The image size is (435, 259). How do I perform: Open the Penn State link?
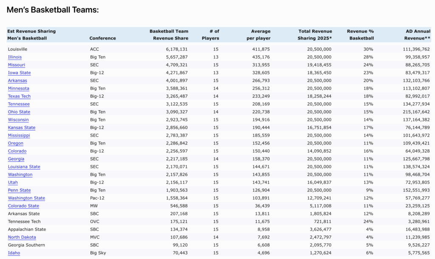(x=19, y=190)
